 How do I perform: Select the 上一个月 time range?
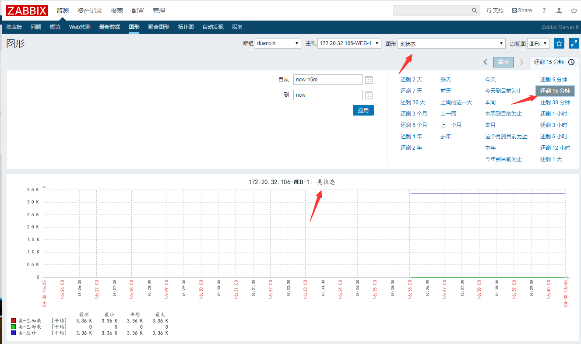pos(451,125)
